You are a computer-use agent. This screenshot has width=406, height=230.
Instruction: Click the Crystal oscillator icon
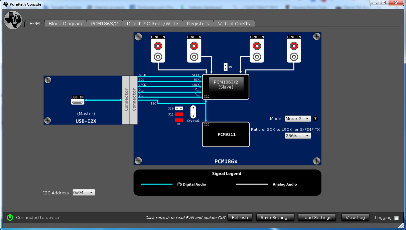[193, 112]
